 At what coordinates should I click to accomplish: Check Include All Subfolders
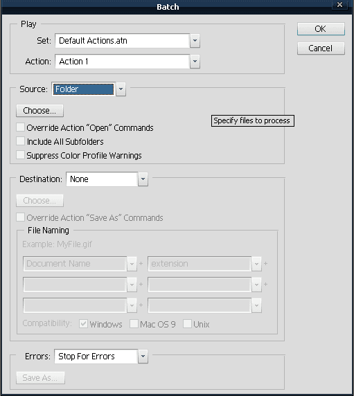(x=20, y=141)
